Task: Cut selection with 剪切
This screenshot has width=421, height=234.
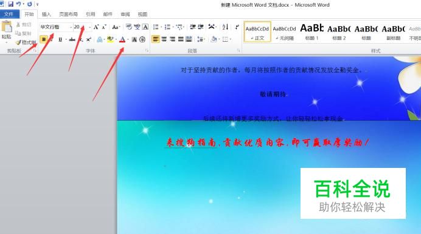Action: [23, 25]
